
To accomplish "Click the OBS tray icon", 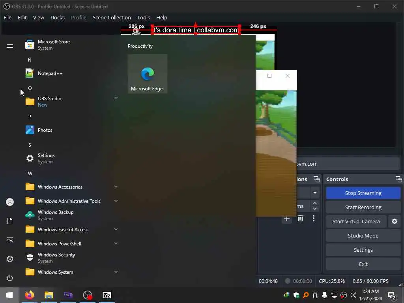I will click(x=344, y=295).
